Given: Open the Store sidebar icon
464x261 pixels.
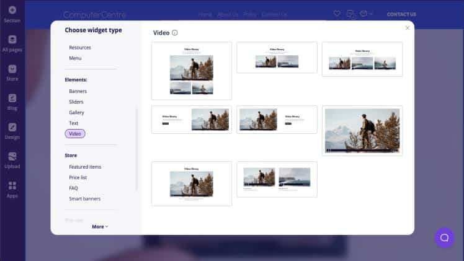Looking at the screenshot, I should coord(12,69).
